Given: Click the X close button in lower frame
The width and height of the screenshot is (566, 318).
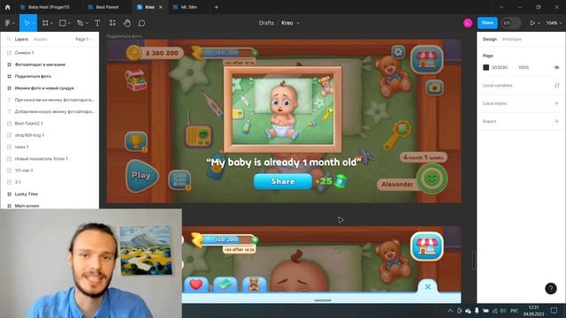Looking at the screenshot, I should tap(428, 286).
